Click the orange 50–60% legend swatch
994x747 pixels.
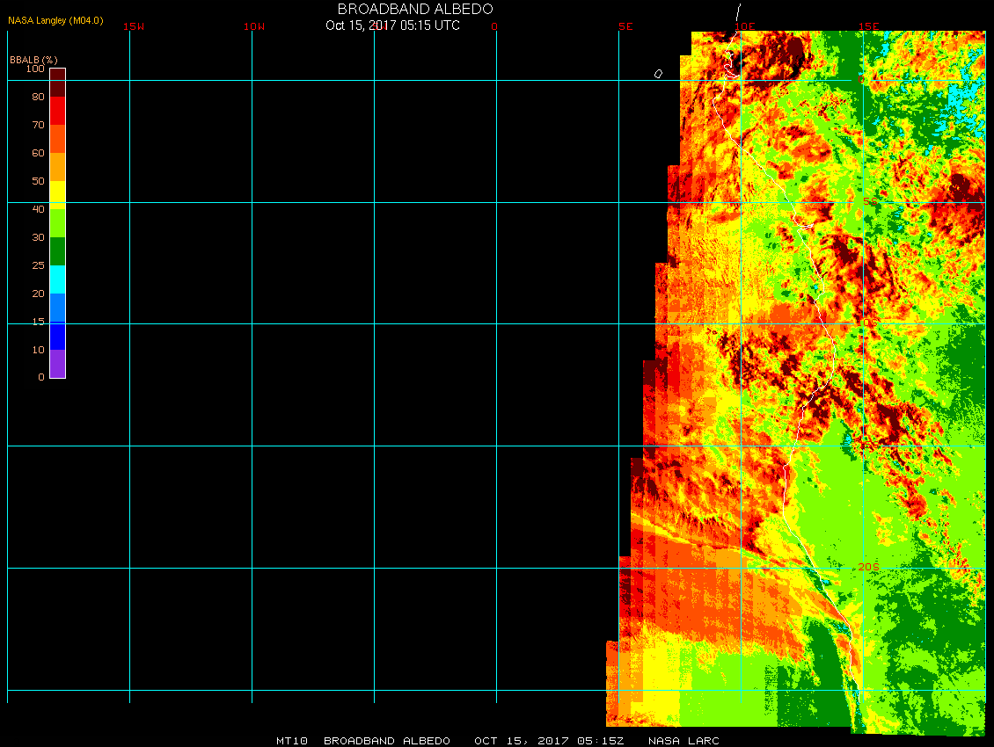coord(57,166)
